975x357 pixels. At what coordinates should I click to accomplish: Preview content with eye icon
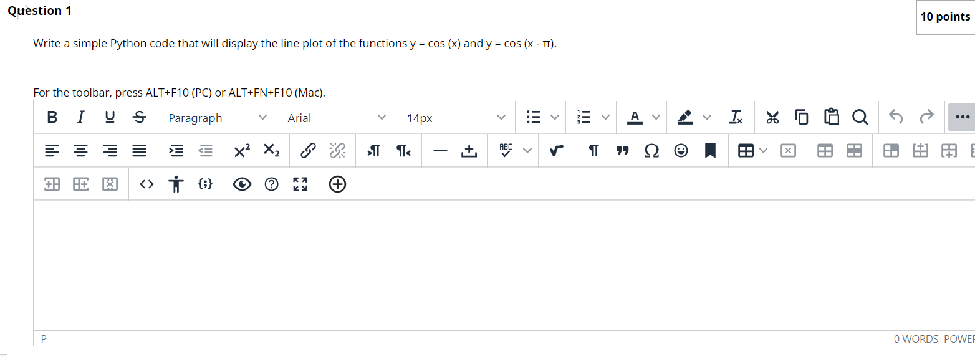click(x=243, y=184)
